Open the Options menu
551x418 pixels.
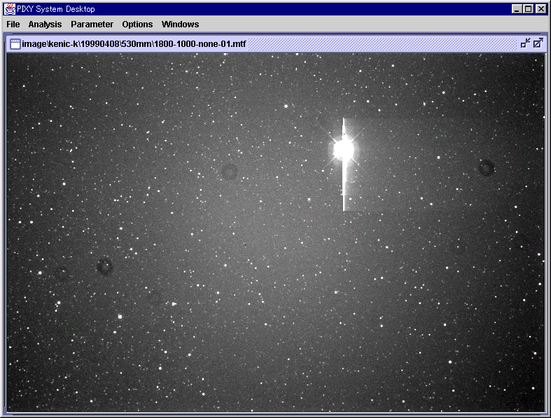pos(137,25)
